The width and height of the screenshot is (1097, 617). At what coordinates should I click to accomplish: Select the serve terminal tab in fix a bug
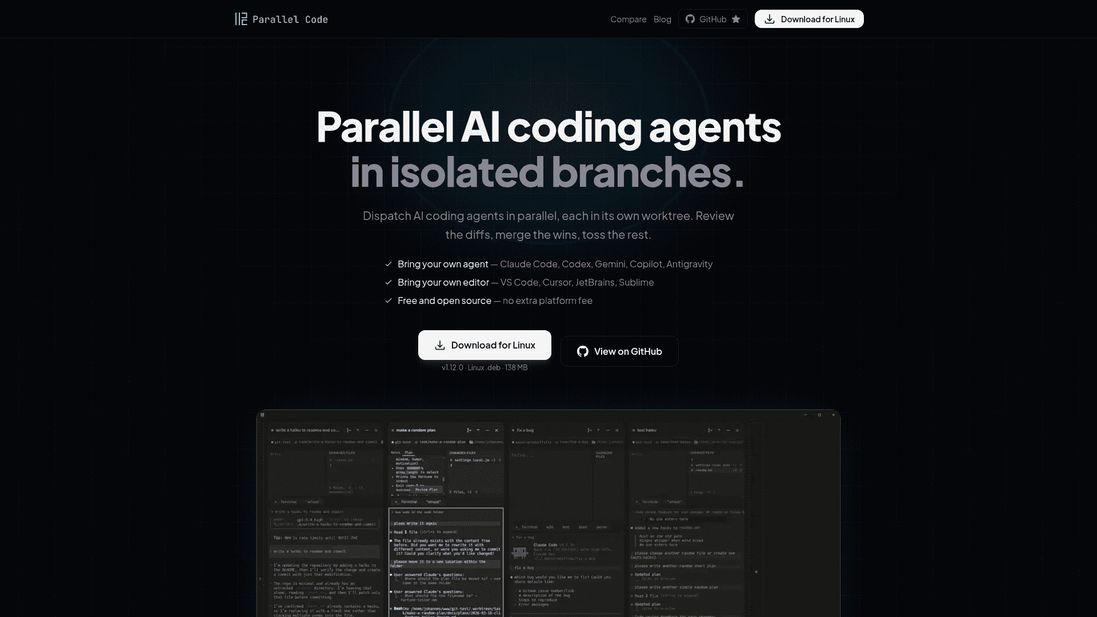point(602,527)
